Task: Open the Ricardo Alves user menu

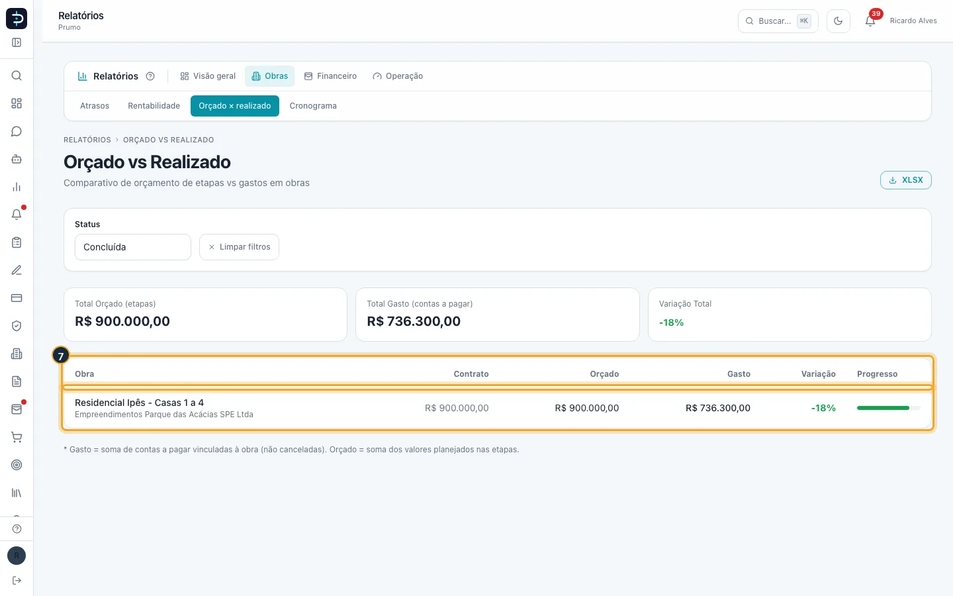Action: pyautogui.click(x=913, y=21)
